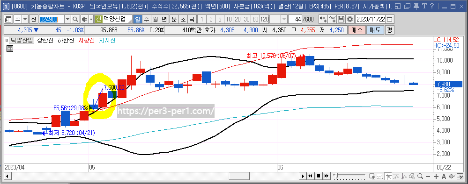
Task: Open the calendar date picker icon
Action: [389, 19]
